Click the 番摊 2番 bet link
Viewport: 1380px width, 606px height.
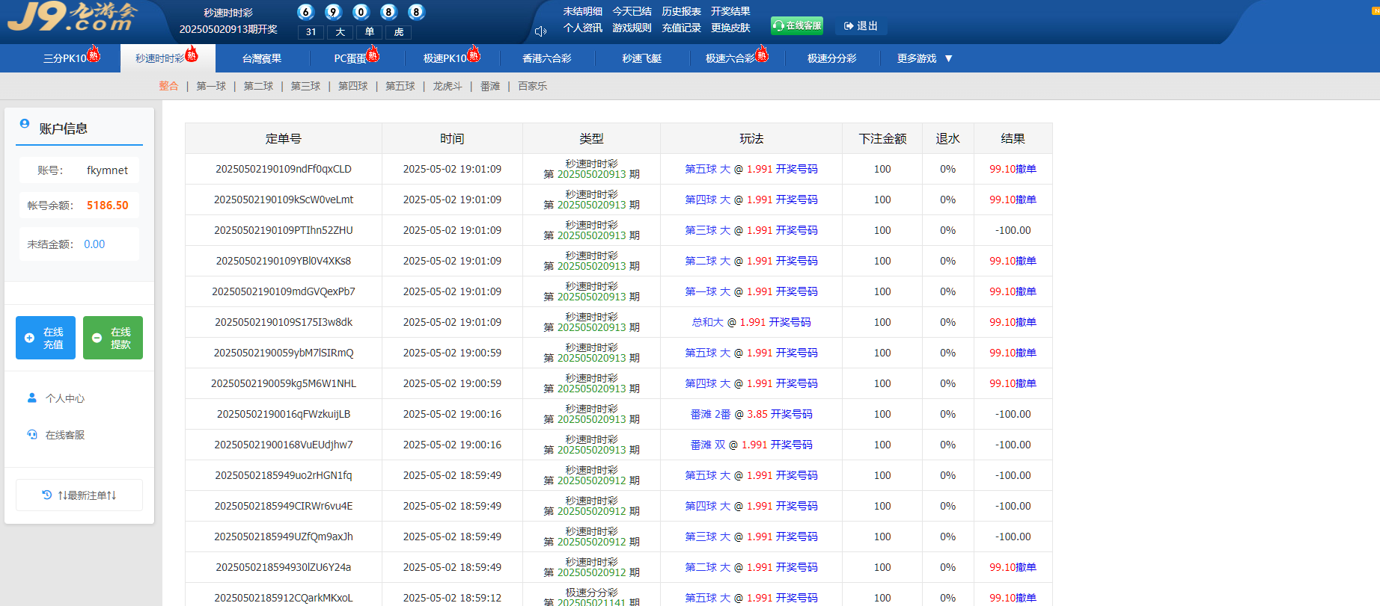coord(710,414)
